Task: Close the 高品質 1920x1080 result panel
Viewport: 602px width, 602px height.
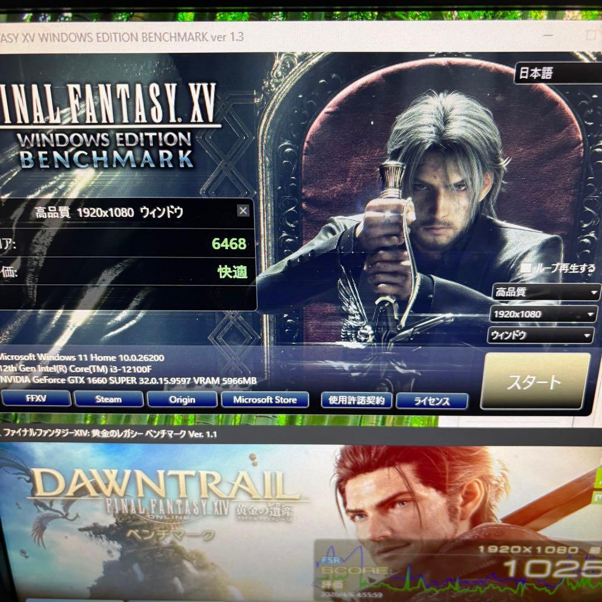Action: (243, 211)
